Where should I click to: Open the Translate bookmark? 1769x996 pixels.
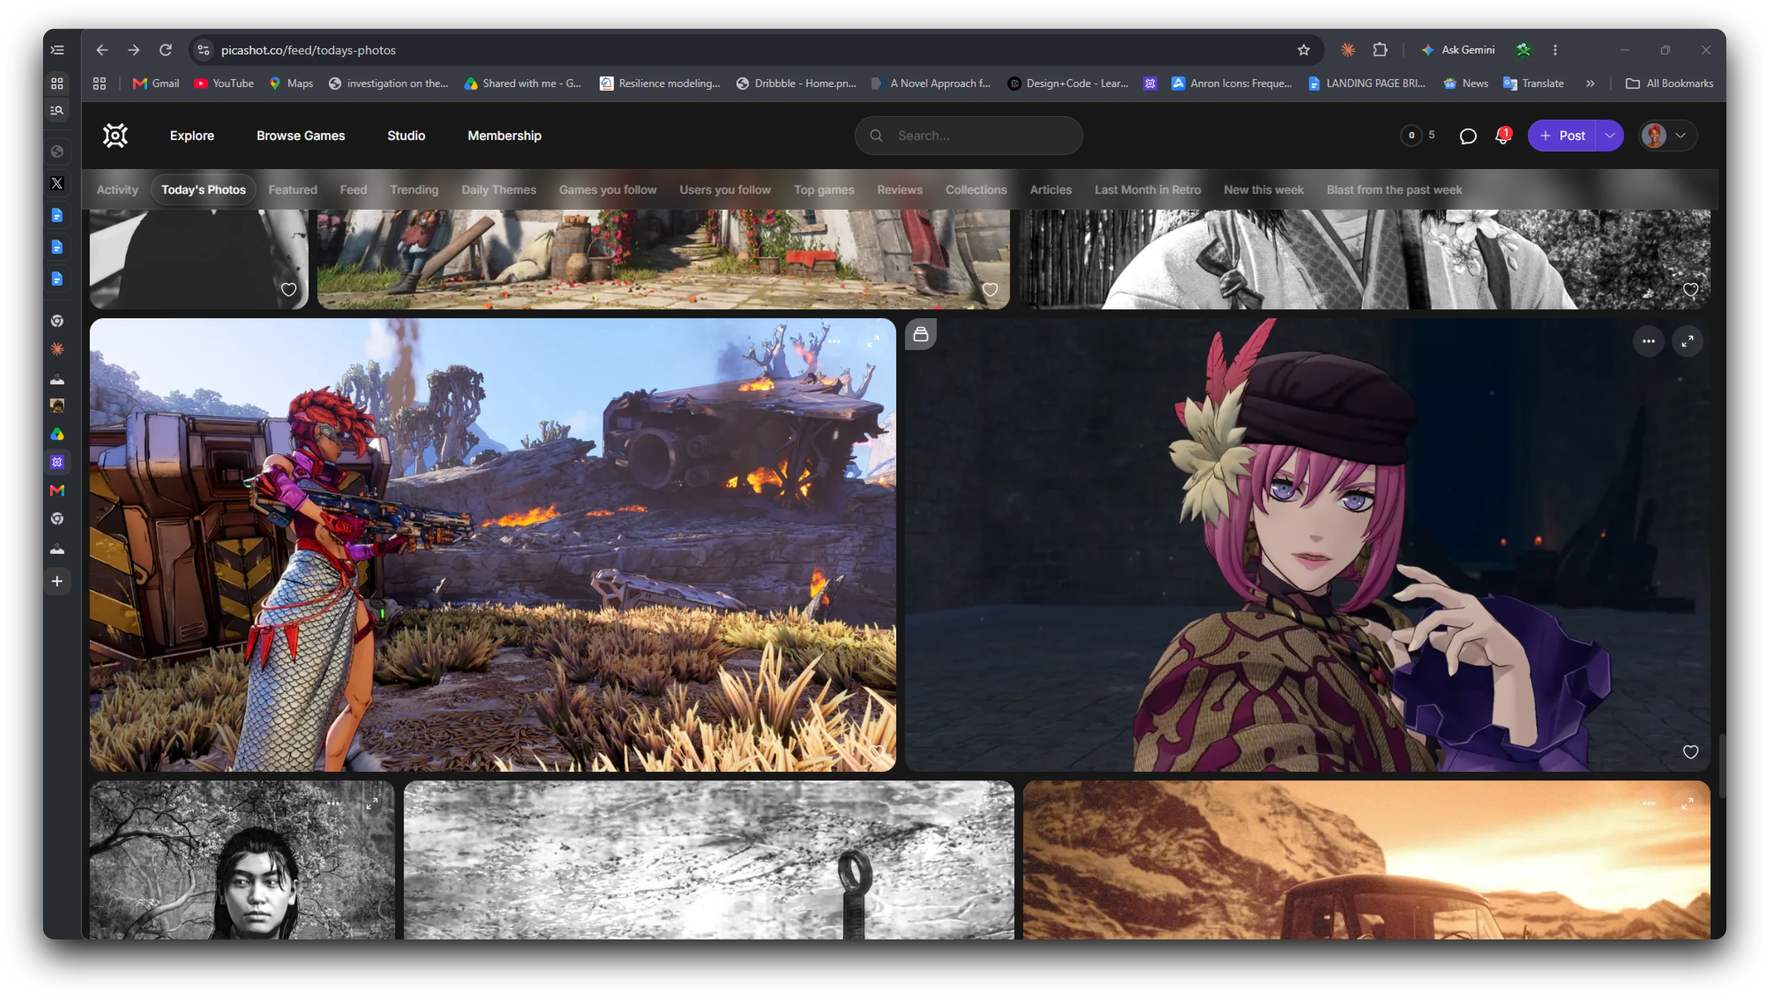click(1534, 84)
